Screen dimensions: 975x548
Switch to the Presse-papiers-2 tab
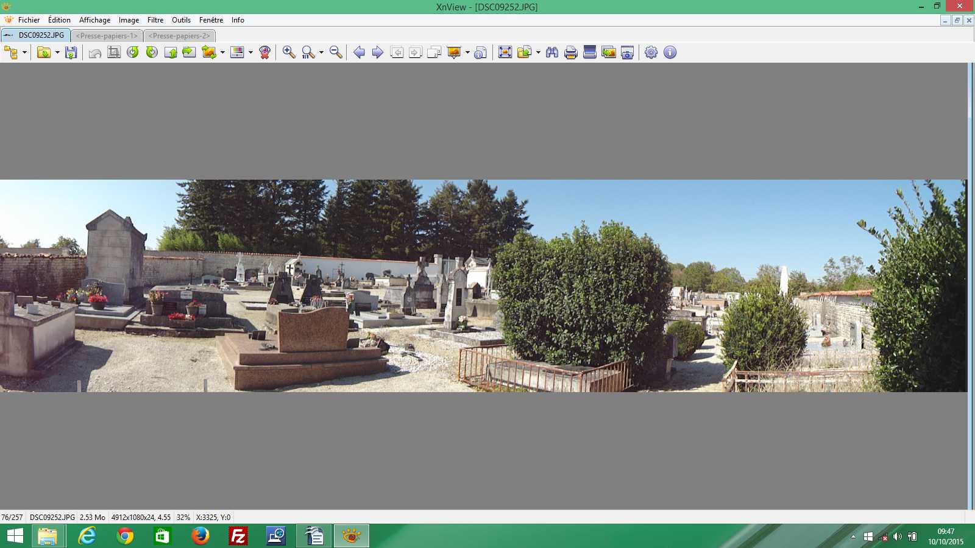click(x=179, y=36)
